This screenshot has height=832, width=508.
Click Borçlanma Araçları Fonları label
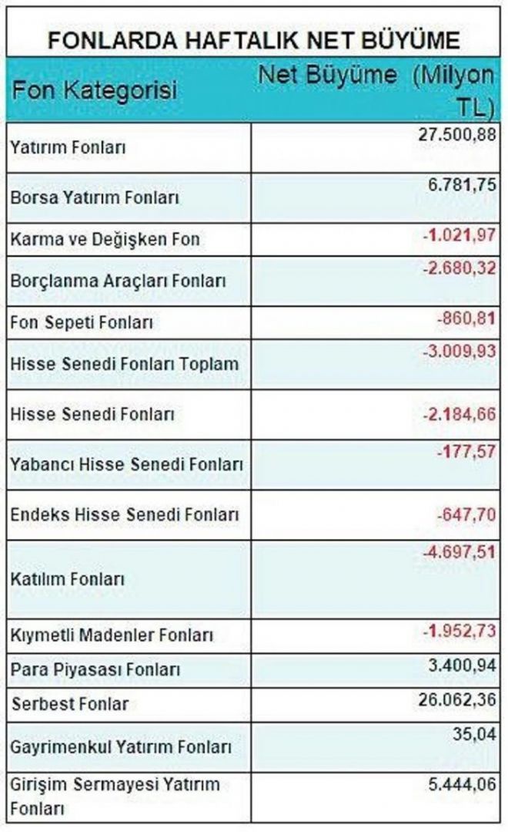coord(118,281)
